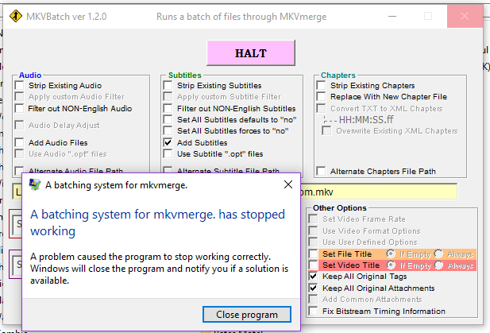Click the Audio group label

[30, 75]
